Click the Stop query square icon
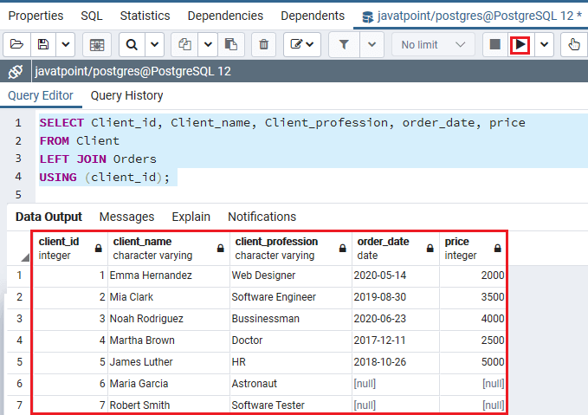Screen dimensions: 588x415 coord(495,45)
